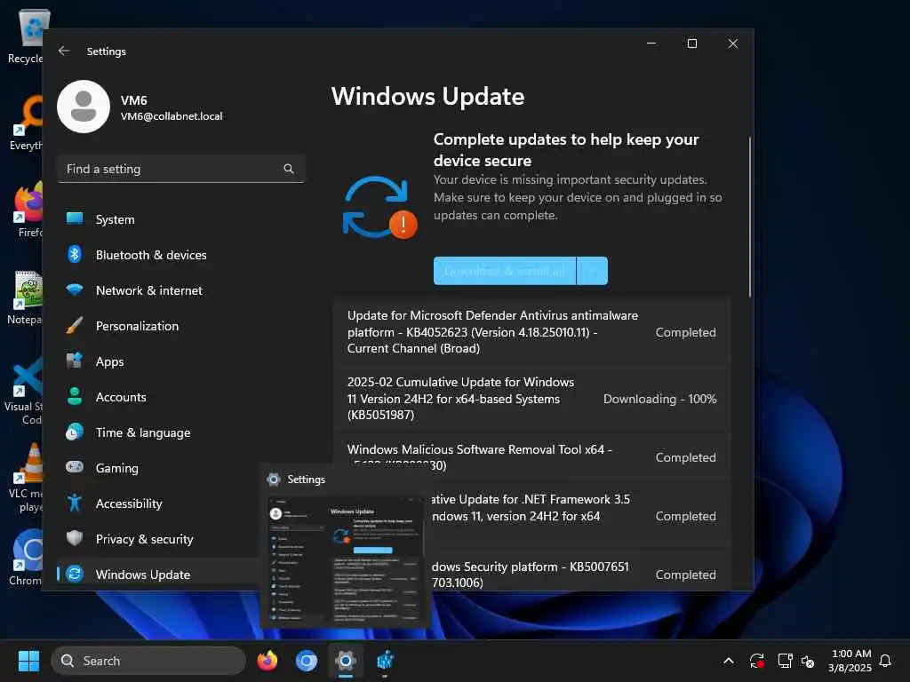
Task: Click VM6@collabnet.local account email
Action: click(172, 116)
